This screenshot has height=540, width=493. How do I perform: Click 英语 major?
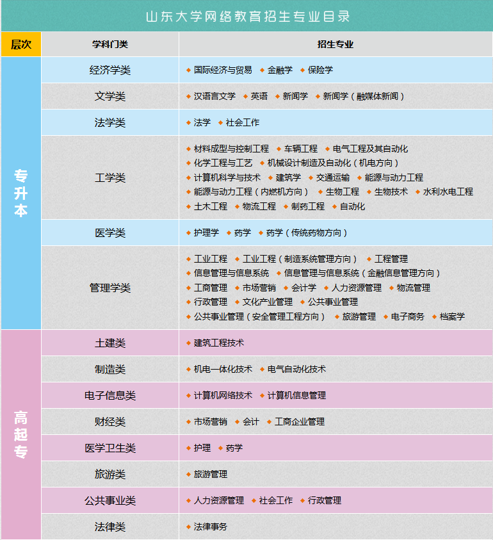click(x=259, y=96)
